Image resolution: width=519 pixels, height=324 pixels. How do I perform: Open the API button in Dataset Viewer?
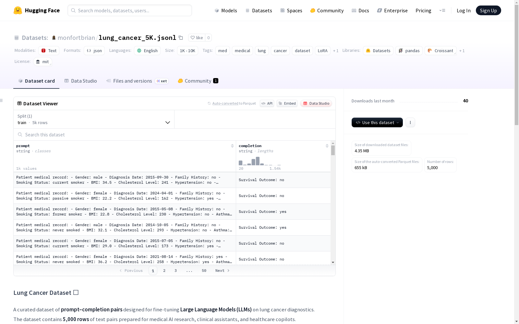[267, 103]
